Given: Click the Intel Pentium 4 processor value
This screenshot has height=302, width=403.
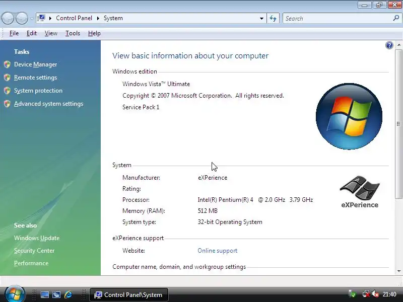Looking at the screenshot, I should [x=255, y=200].
